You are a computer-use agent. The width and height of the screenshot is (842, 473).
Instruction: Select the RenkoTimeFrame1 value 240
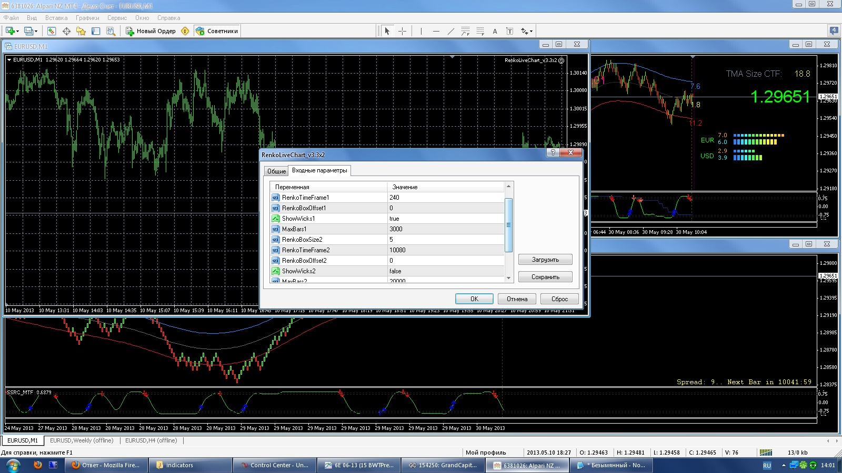pos(446,198)
